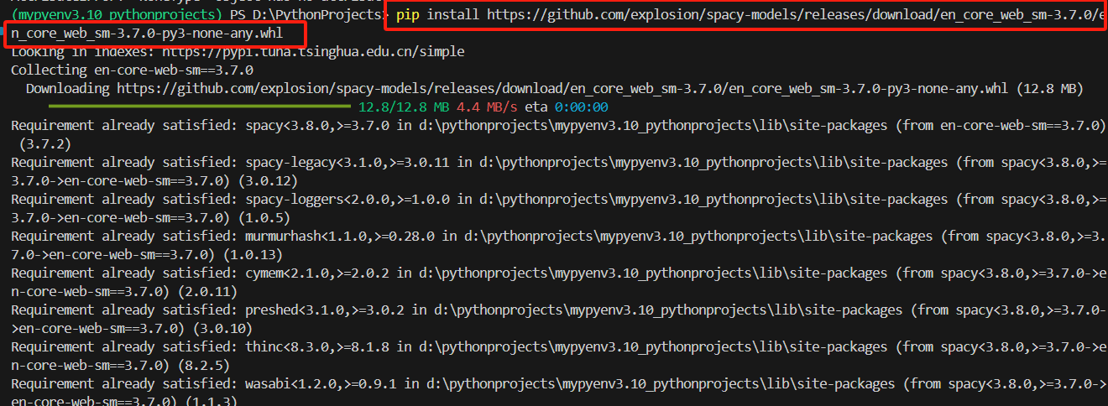
Task: Click the '0:00:00' eta value
Action: click(581, 107)
